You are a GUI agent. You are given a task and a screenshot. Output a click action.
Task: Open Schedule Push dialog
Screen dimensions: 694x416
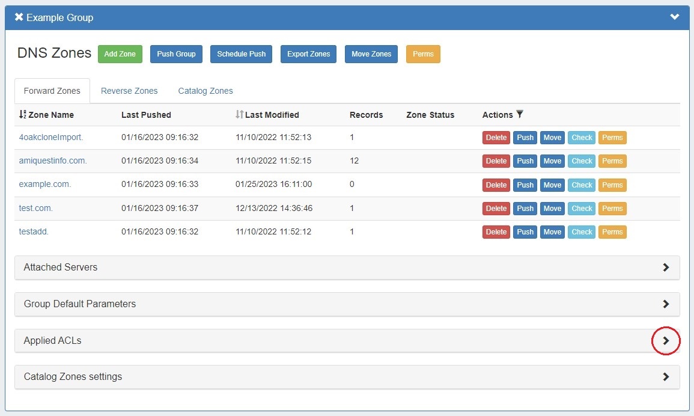241,54
